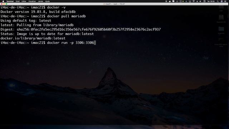Image resolution: width=229 pixels, height=129 pixels.
Task: Open the Apple menu
Action: click(3, 1)
